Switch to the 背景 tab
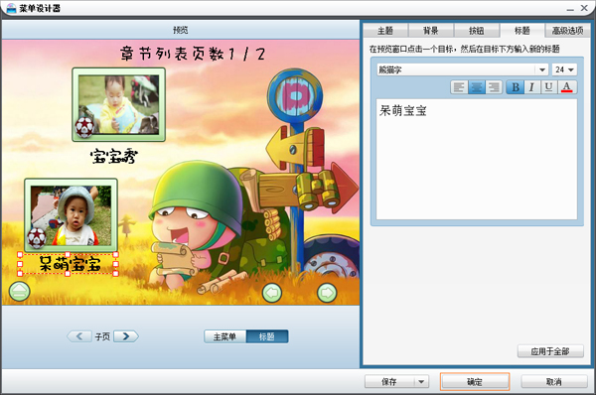The image size is (596, 395). (x=431, y=31)
